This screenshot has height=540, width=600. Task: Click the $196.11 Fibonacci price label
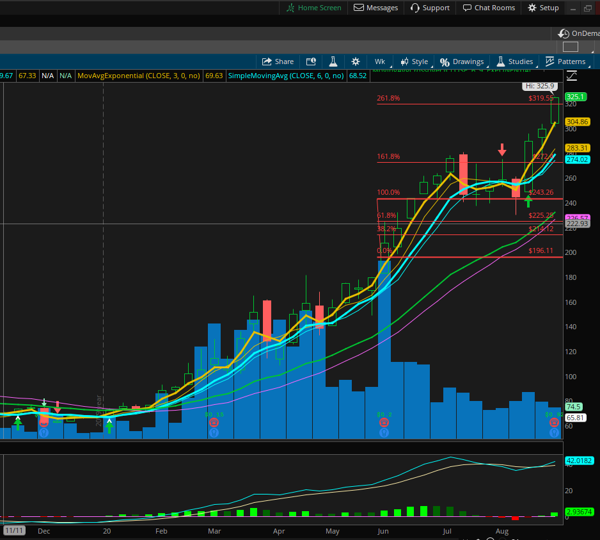coord(541,250)
